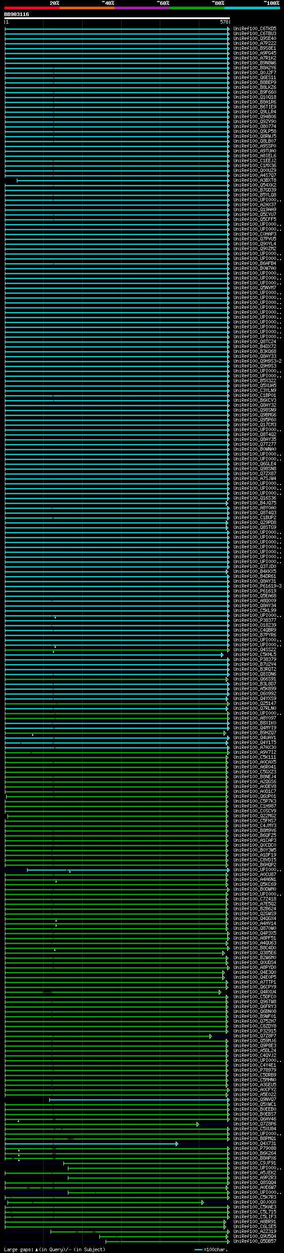Screen dimensions: 284x1253
Task: Click the cyan Q9NVQ7 alignment bar
Action: point(139,1099)
